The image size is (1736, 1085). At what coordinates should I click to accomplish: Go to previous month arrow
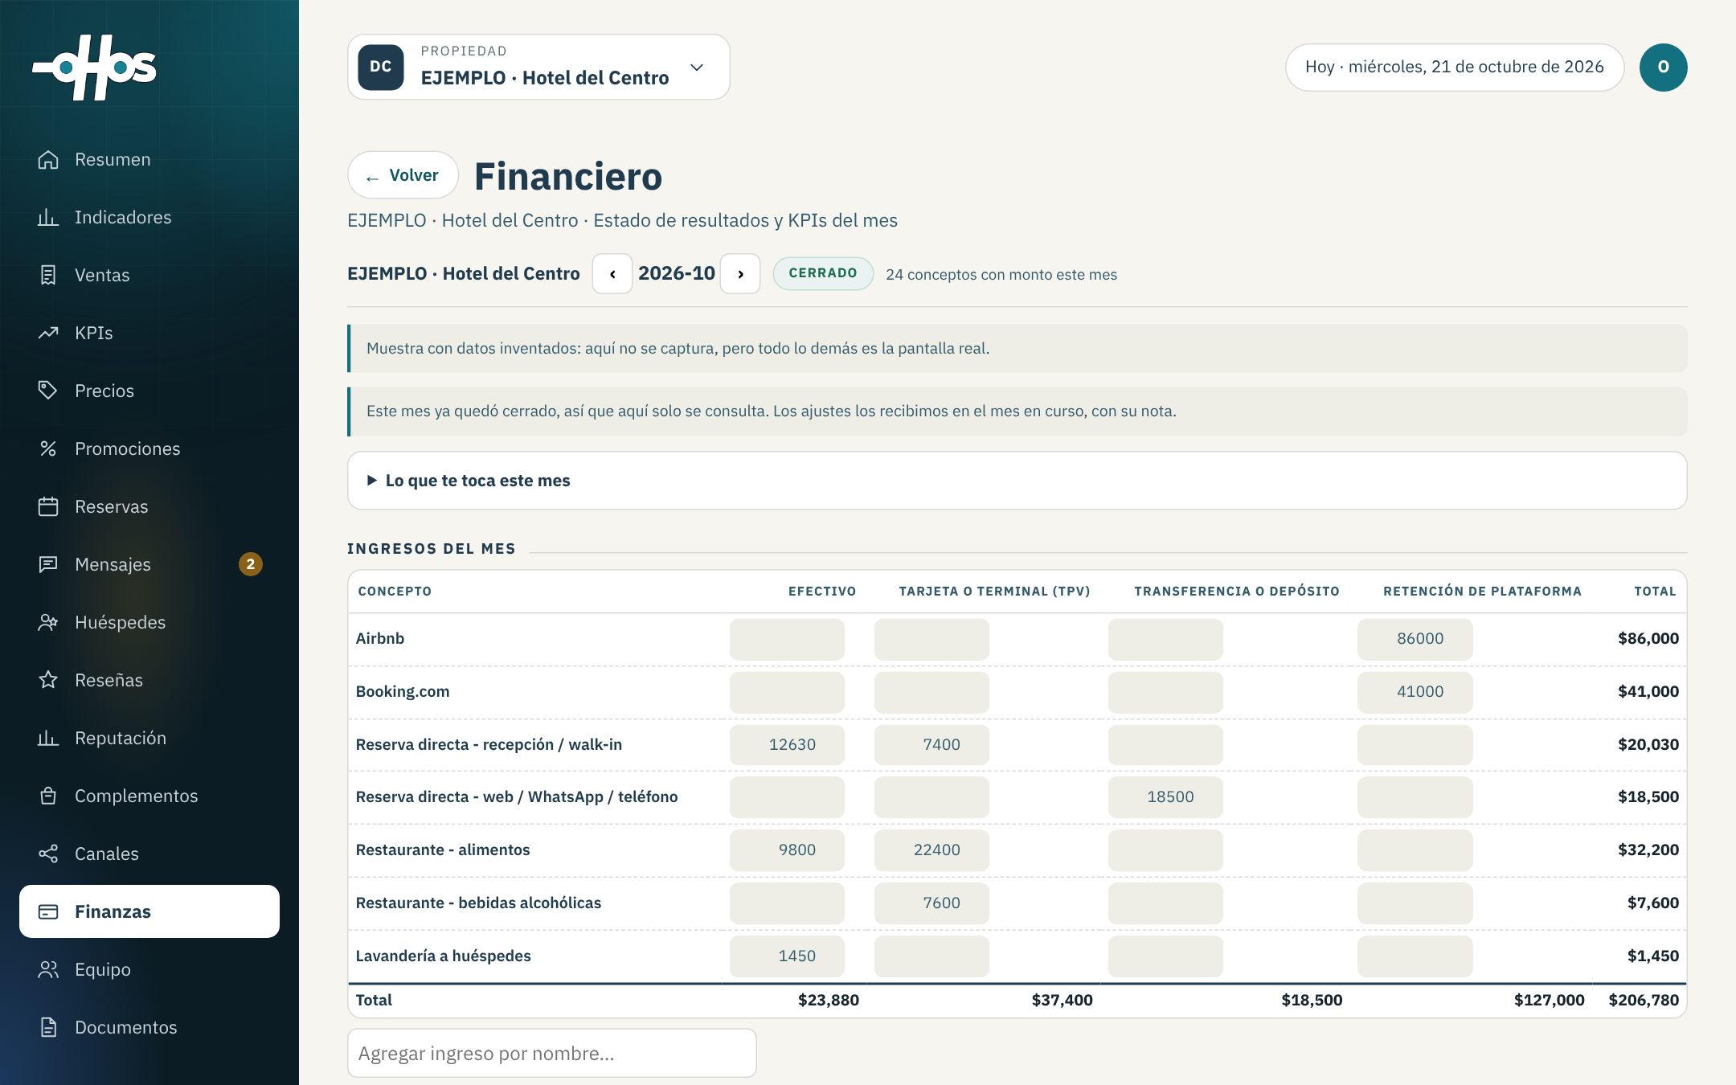pyautogui.click(x=612, y=274)
